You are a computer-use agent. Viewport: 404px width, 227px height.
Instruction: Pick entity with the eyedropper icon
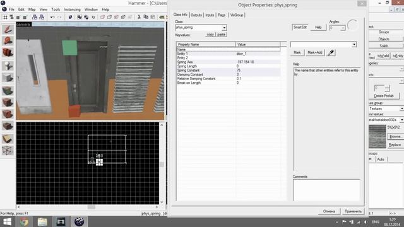click(x=331, y=52)
